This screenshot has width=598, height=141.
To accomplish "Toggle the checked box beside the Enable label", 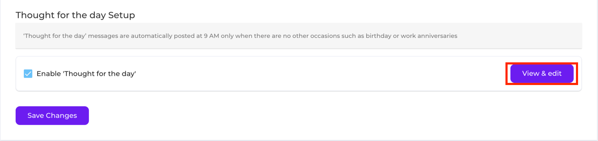I will [x=28, y=74].
